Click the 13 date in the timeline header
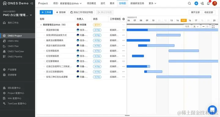Image resolution: width=220 pixels, height=117 pixels. click(x=171, y=21)
